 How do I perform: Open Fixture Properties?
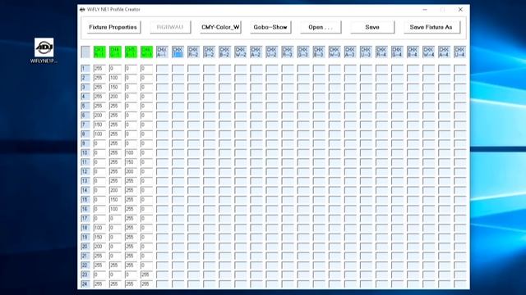[113, 27]
